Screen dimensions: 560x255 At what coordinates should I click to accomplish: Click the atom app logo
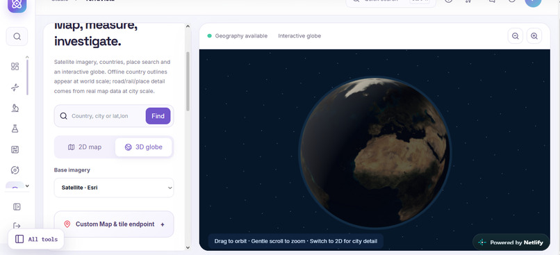pyautogui.click(x=17, y=5)
